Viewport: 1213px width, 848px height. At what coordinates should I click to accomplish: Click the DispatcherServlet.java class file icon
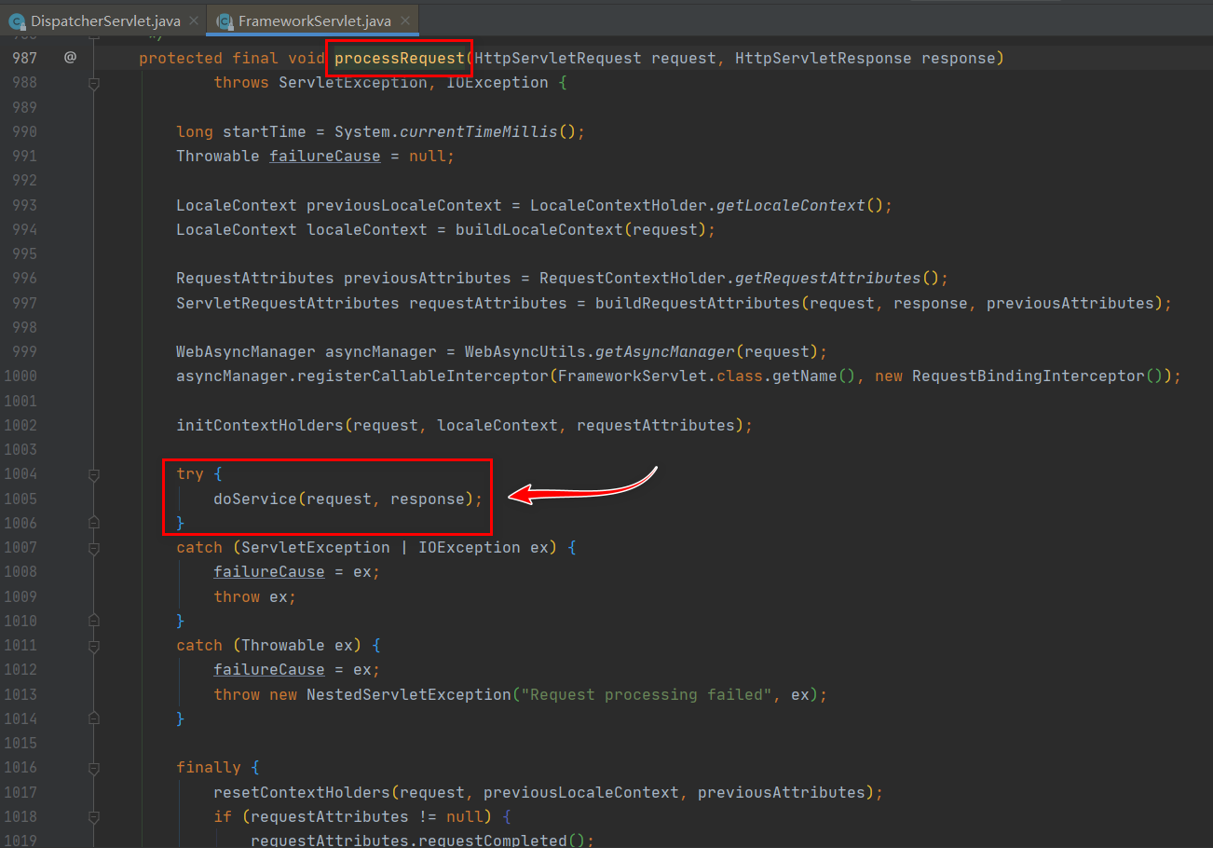pos(17,20)
